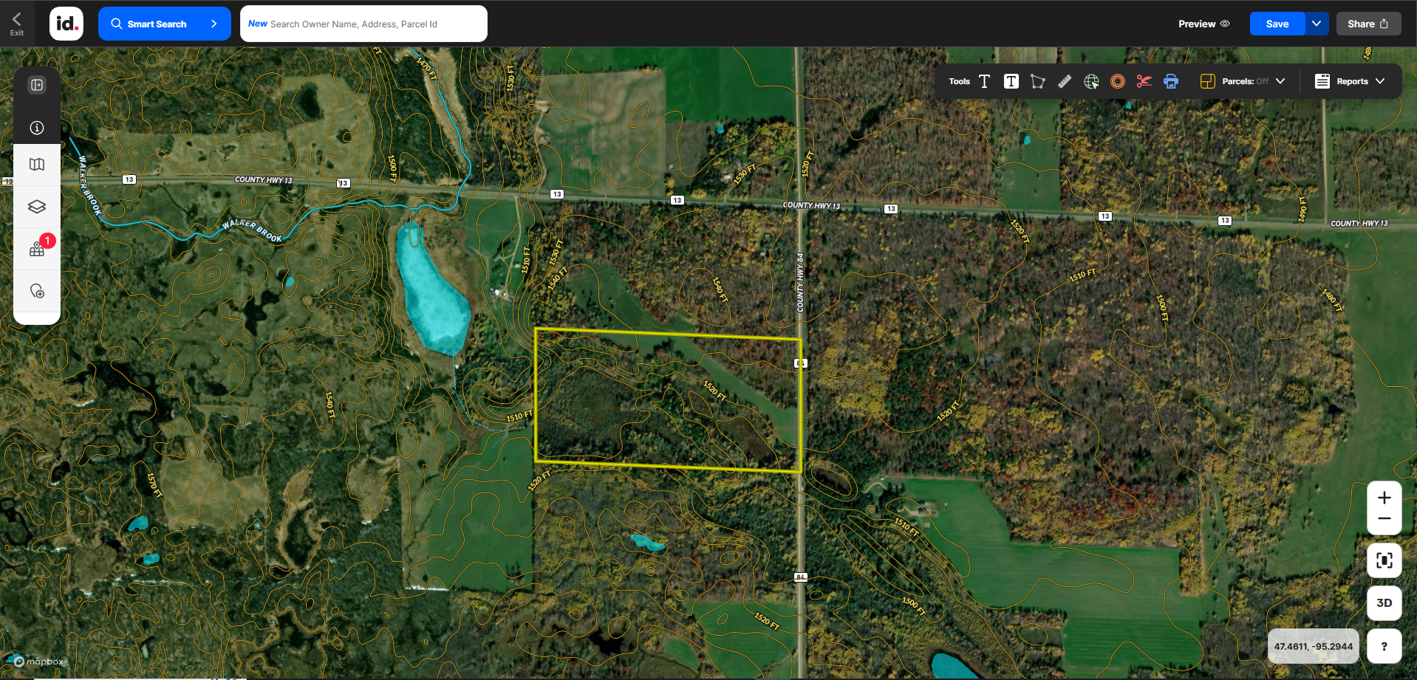The image size is (1417, 680).
Task: Expand the collapsed left sidebar panel
Action: tap(37, 85)
